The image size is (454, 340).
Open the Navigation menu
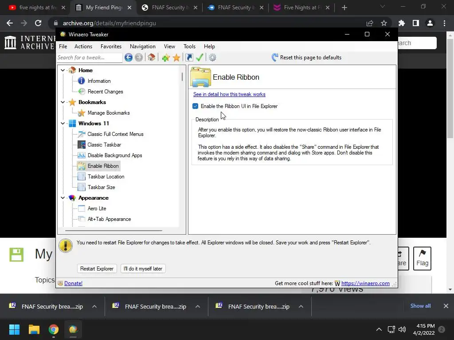(142, 46)
